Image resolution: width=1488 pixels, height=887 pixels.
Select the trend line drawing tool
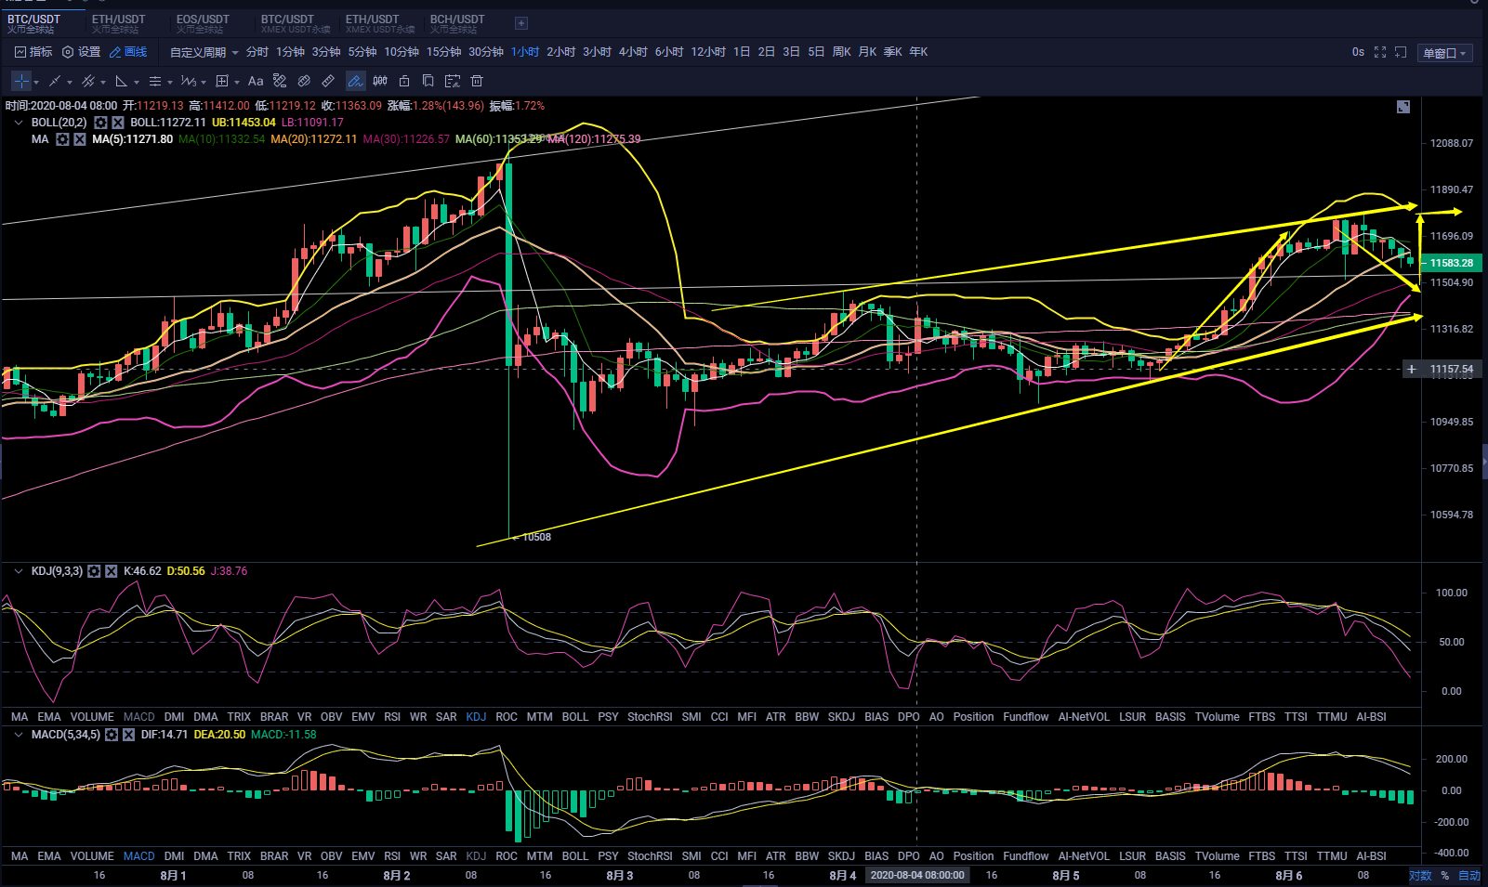(55, 81)
